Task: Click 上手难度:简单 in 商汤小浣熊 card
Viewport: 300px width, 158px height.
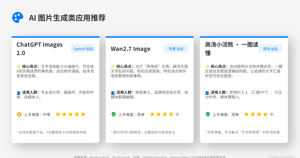Action: (x=226, y=114)
